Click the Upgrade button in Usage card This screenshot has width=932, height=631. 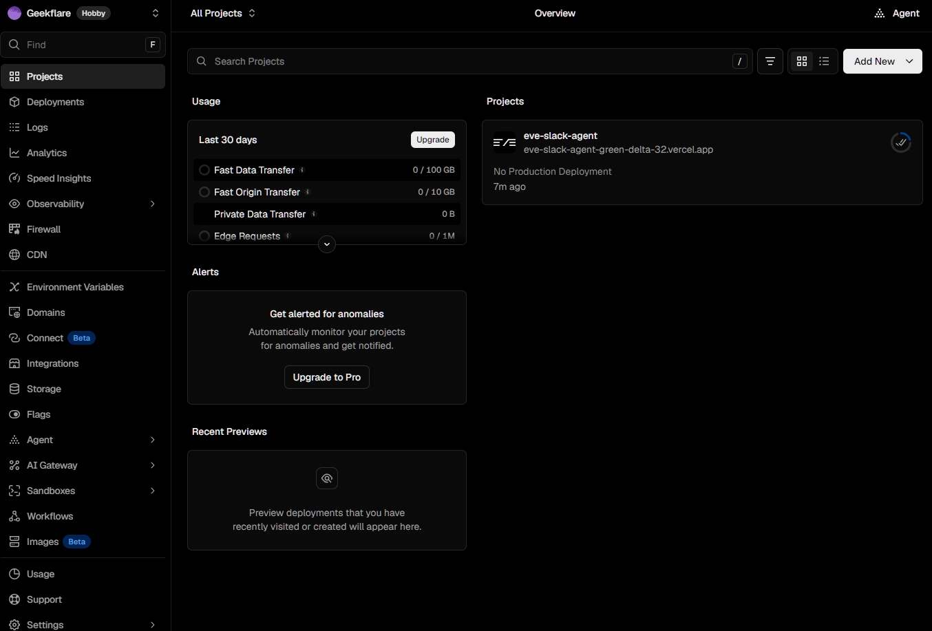tap(433, 140)
